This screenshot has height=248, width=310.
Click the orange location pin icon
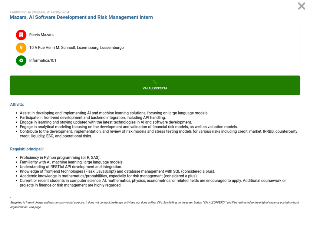21,48
